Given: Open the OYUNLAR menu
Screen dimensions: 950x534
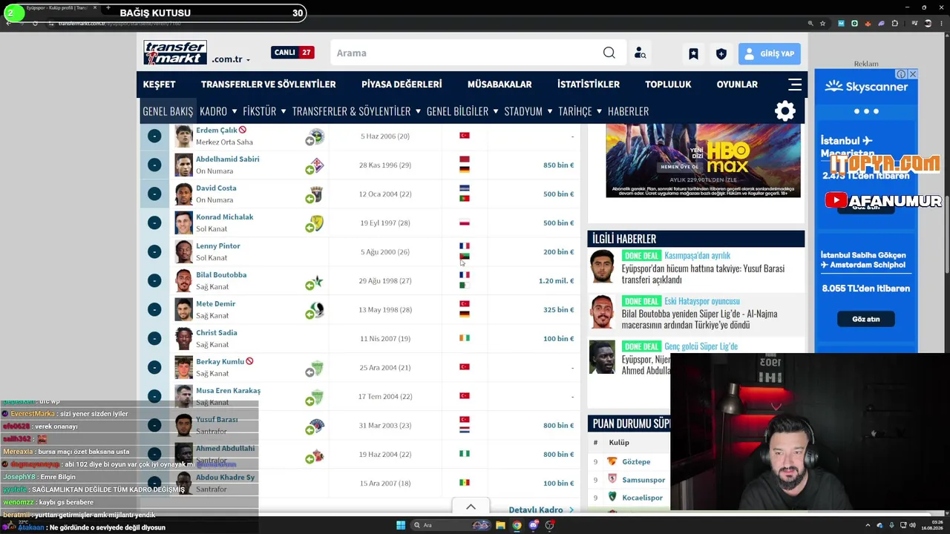Looking at the screenshot, I should [x=737, y=85].
